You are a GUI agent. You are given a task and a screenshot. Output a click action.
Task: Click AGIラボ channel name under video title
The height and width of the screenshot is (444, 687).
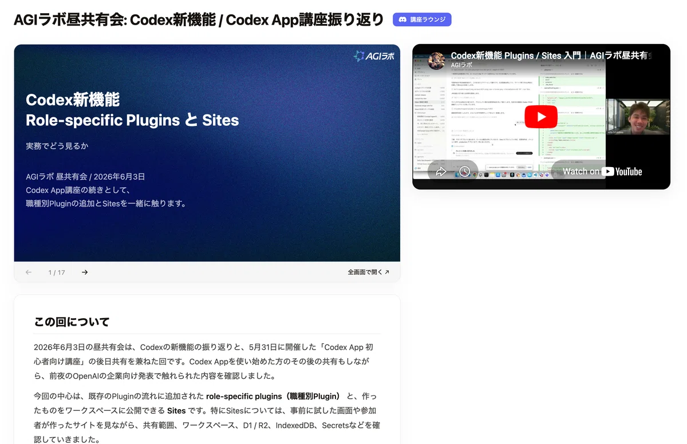pyautogui.click(x=462, y=65)
